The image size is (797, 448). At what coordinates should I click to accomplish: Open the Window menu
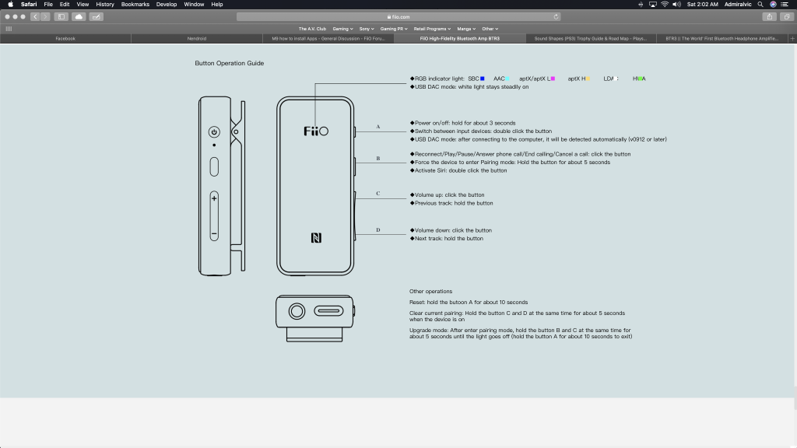194,4
